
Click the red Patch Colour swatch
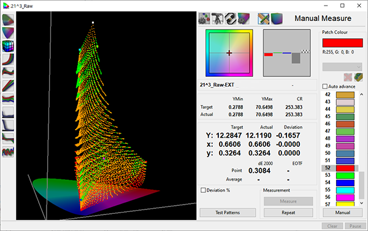tap(342, 43)
